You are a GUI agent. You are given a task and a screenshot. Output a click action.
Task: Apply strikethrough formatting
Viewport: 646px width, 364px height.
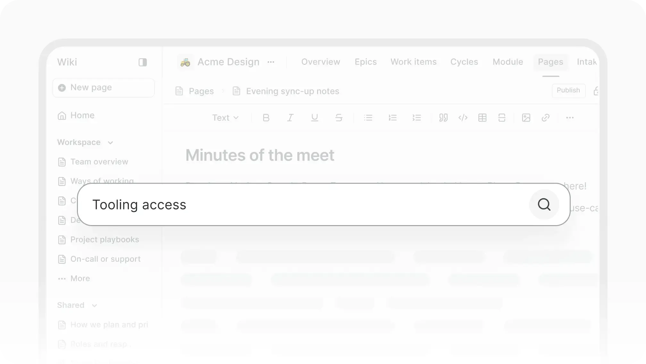coord(339,118)
